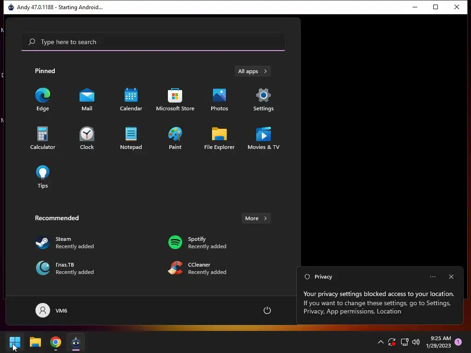Open the Calendar app

[131, 100]
